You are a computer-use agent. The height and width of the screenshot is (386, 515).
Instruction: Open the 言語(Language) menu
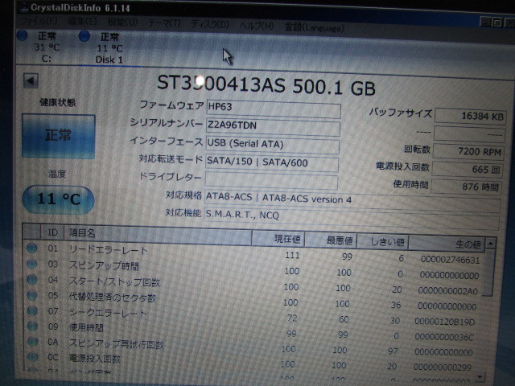[x=314, y=27]
